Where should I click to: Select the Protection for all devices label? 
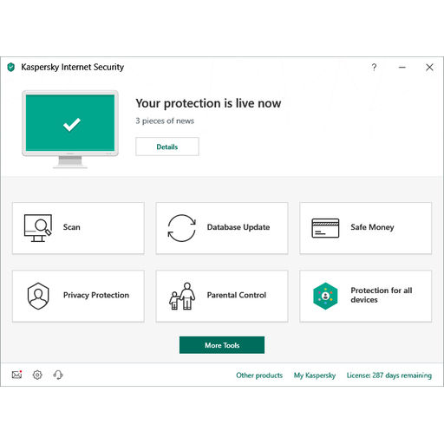pyautogui.click(x=382, y=295)
